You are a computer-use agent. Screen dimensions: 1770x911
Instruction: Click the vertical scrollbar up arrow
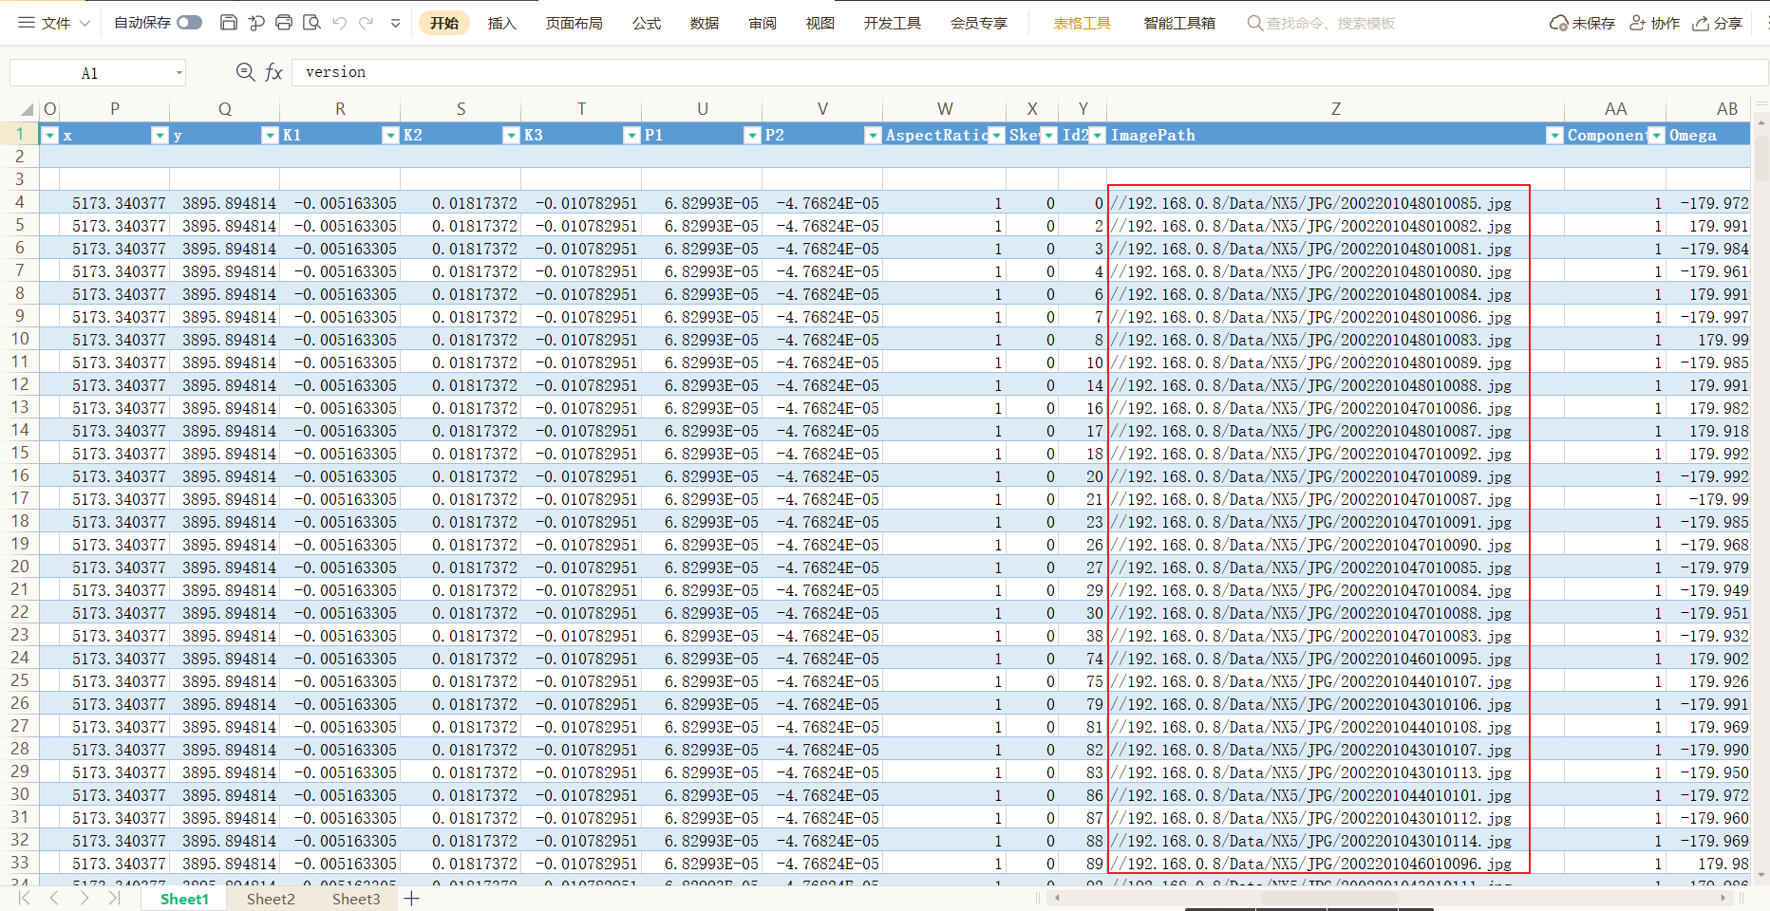click(x=1761, y=123)
